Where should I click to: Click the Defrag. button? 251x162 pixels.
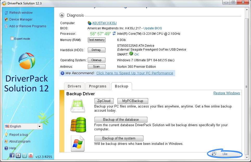click(x=97, y=50)
